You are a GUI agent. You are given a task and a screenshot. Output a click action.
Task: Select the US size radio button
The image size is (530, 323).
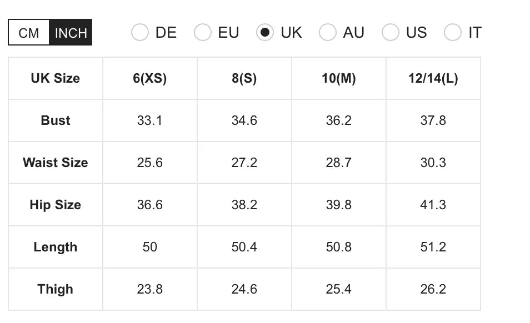[x=391, y=33]
